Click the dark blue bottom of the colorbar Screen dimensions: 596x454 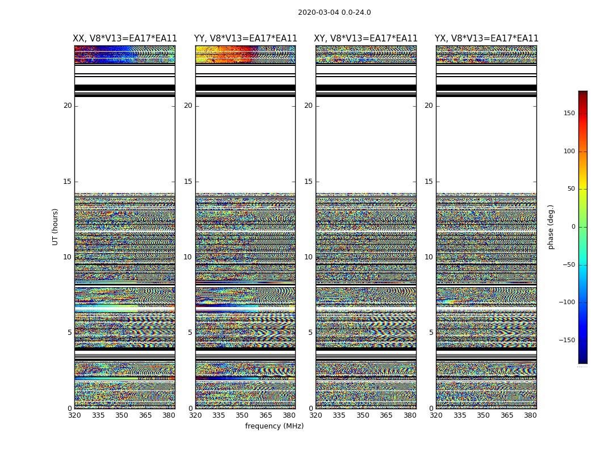[x=582, y=359]
